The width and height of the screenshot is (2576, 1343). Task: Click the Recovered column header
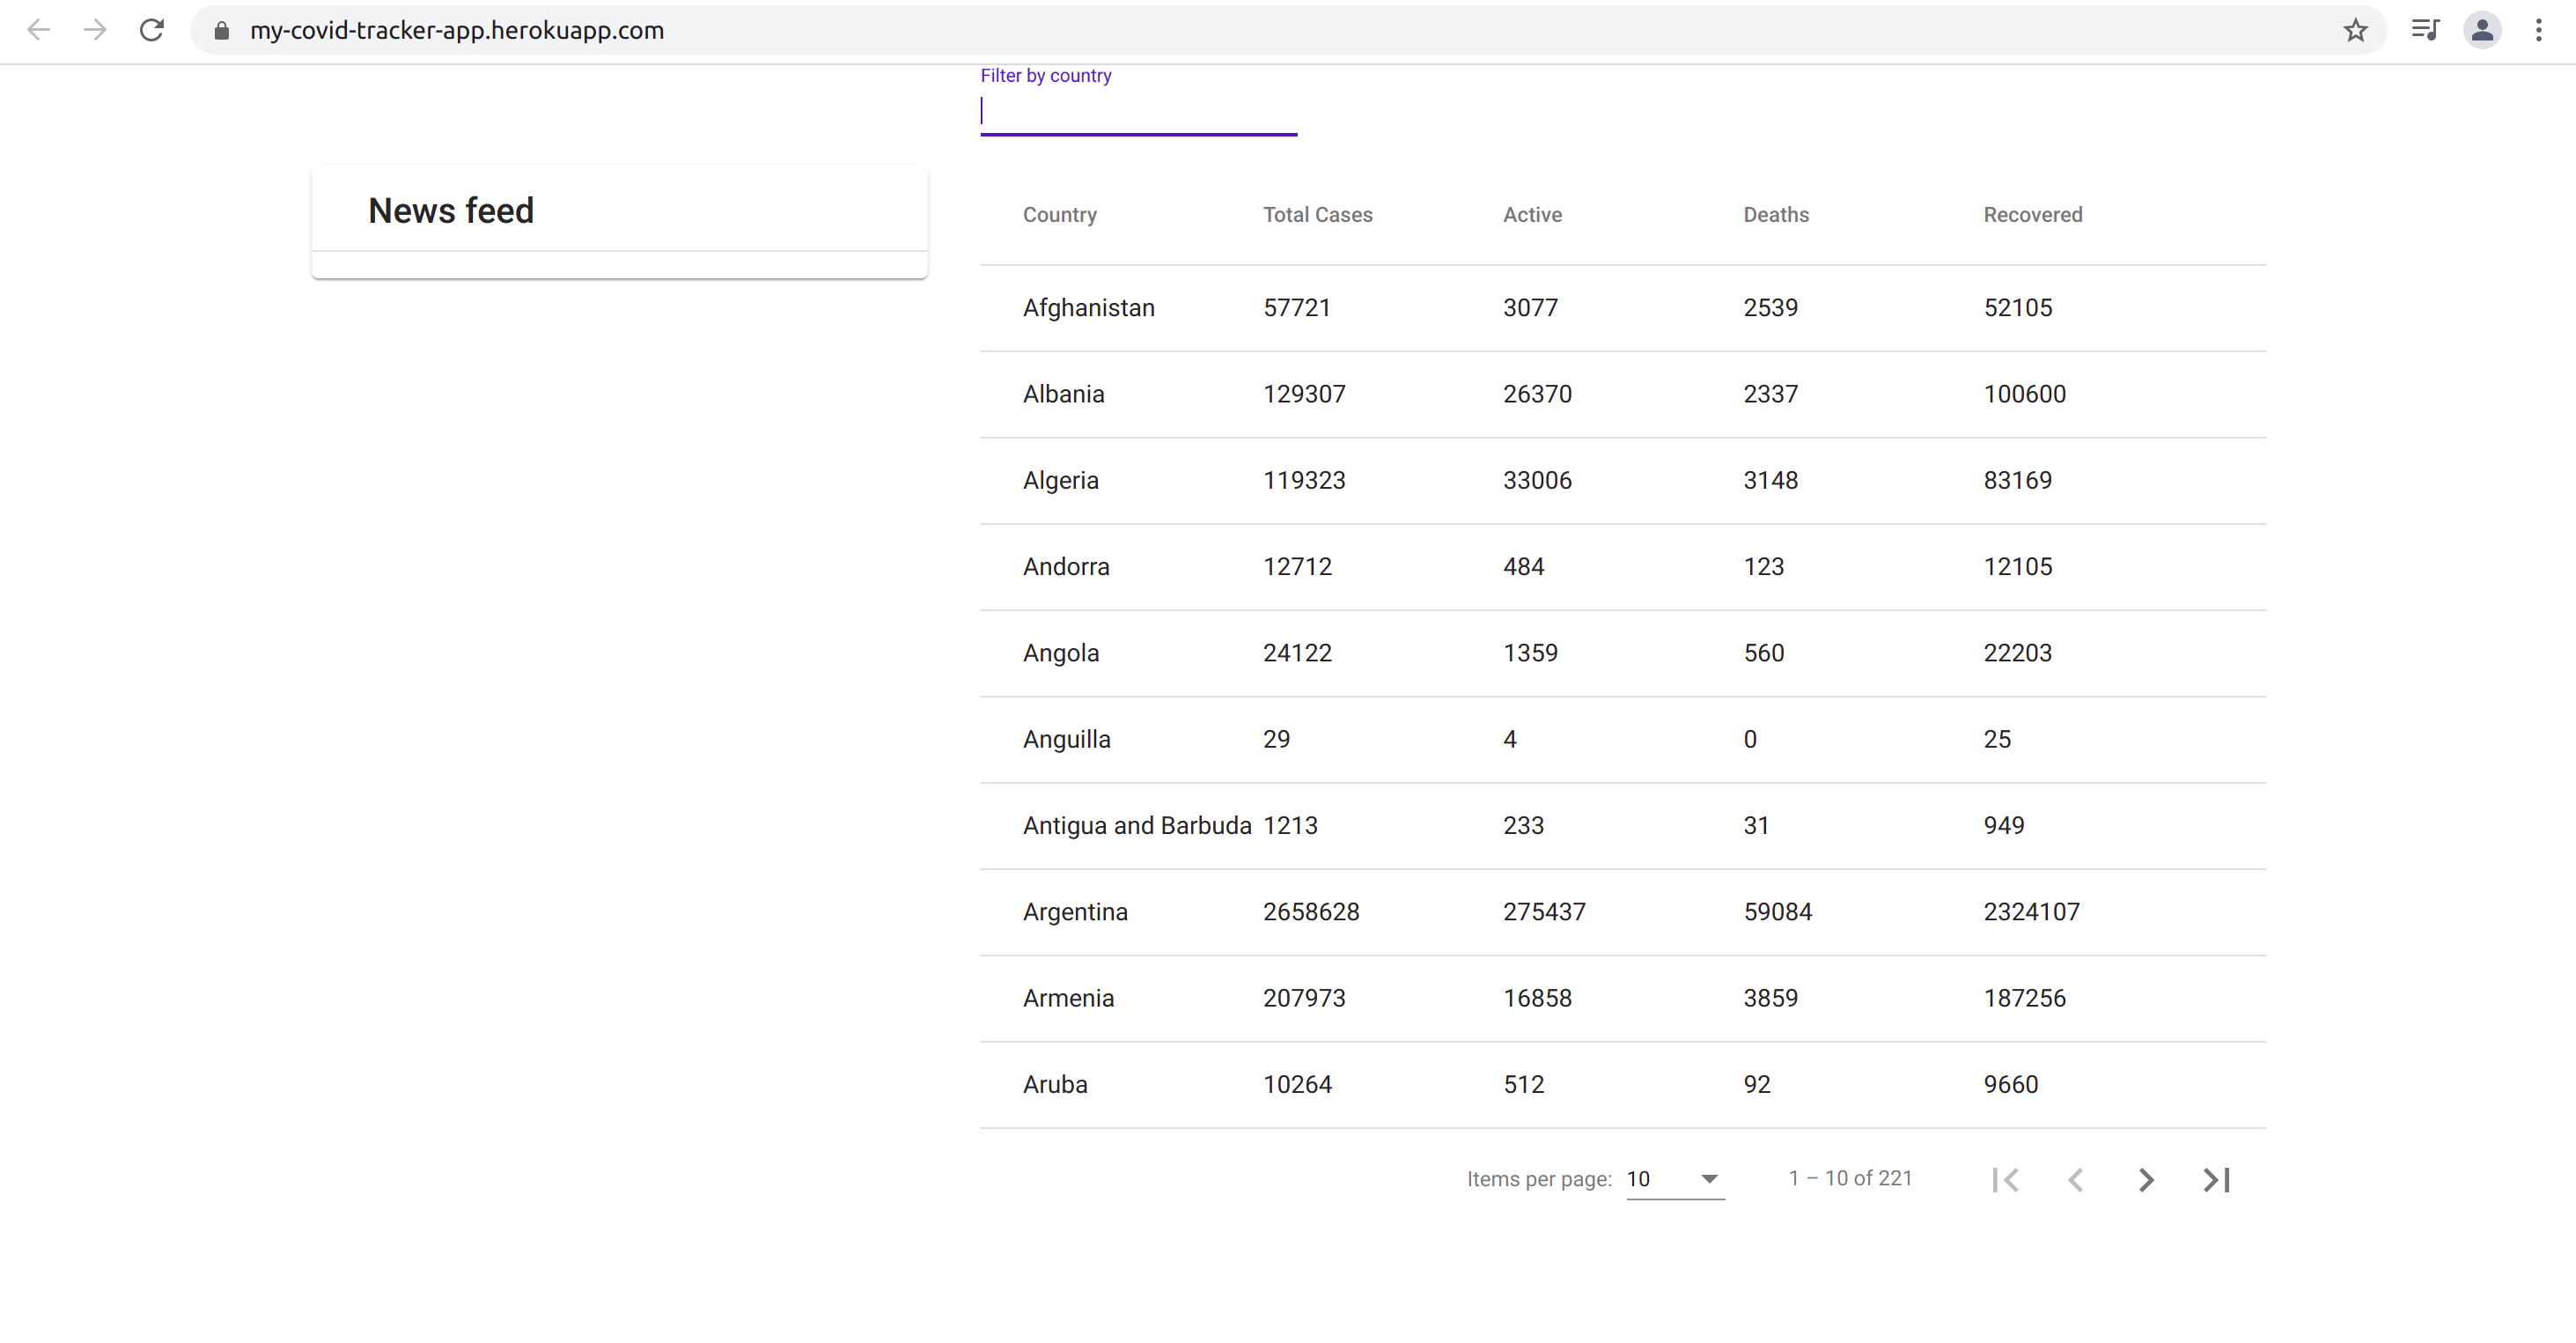tap(2032, 215)
